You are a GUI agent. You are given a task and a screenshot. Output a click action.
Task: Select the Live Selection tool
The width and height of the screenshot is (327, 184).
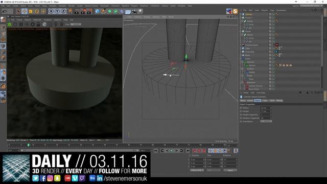pos(18,11)
